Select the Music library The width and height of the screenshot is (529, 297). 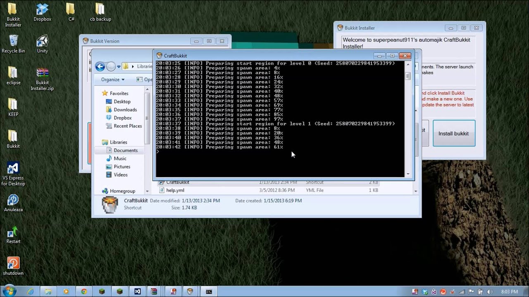click(x=116, y=158)
